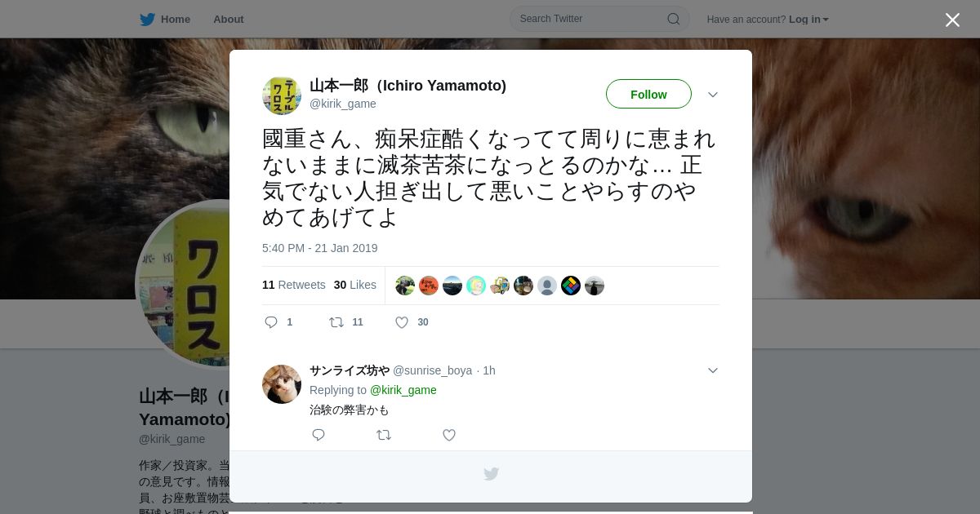Expand the tweet options chevron beside Follow
Screen dimensions: 980x514
click(x=713, y=95)
